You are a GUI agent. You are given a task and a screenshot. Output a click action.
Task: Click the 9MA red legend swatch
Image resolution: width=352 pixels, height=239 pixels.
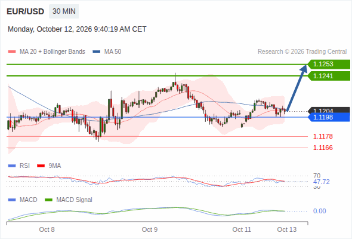tap(41, 166)
